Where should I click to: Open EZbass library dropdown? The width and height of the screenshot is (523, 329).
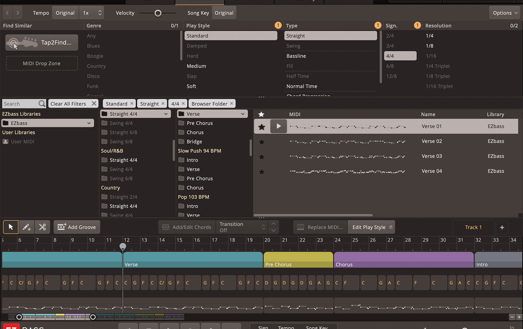click(x=48, y=123)
